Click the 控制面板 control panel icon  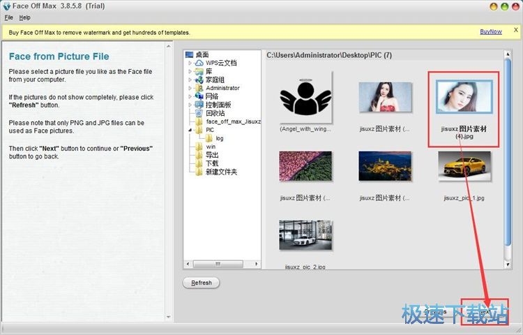(x=199, y=105)
